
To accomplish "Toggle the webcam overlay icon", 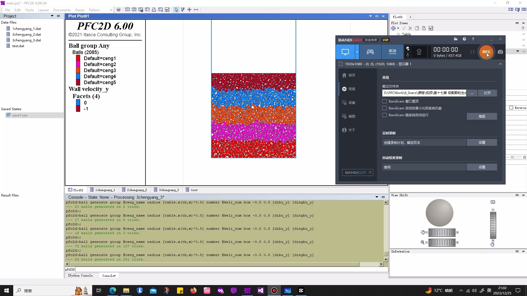I will pos(419,52).
